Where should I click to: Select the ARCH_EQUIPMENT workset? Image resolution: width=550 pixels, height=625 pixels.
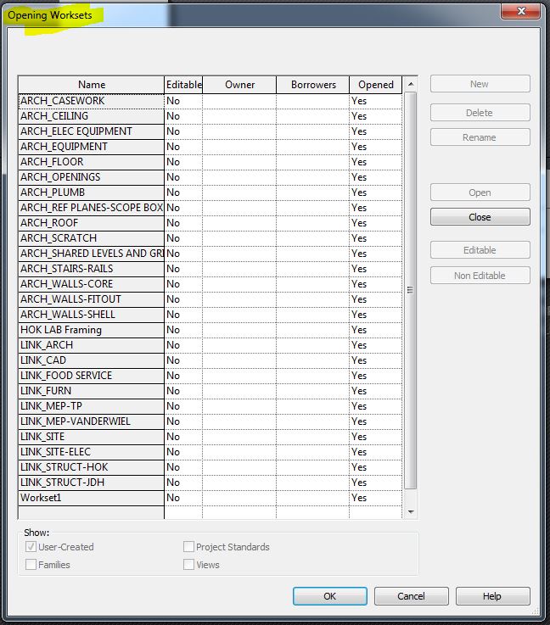(92, 147)
